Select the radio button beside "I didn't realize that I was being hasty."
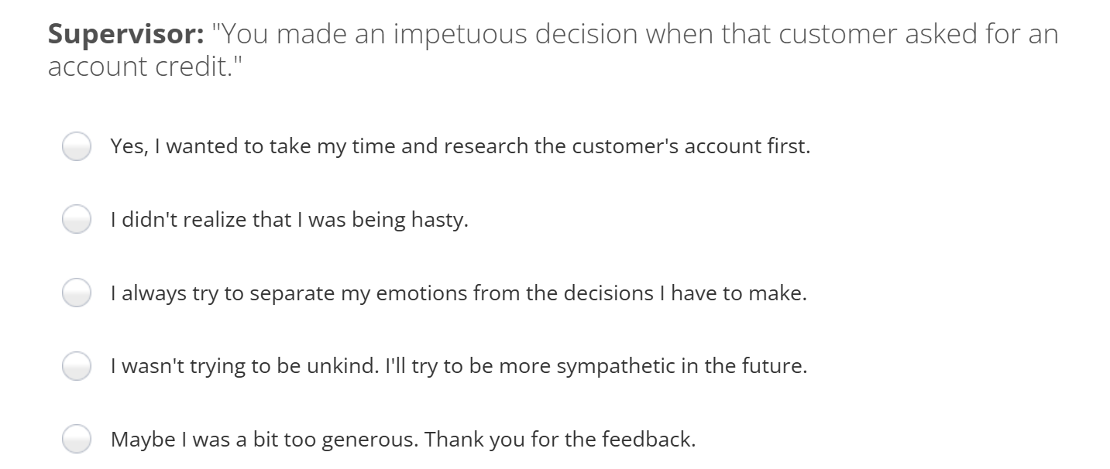Screen dimensions: 1110x469 [76, 219]
